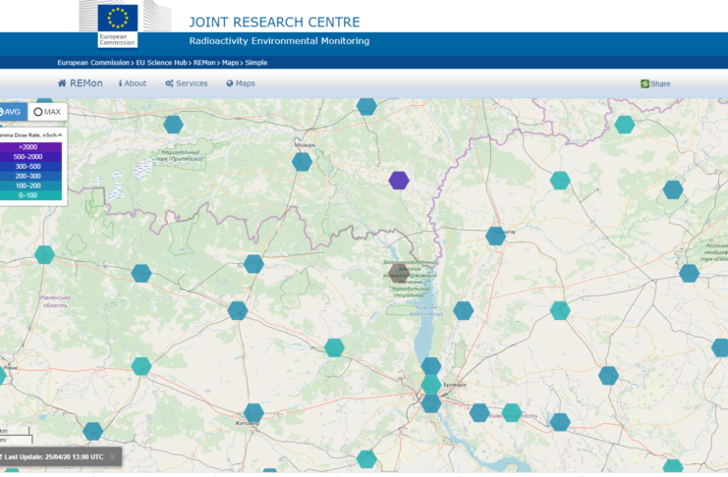The width and height of the screenshot is (728, 477).
Task: Click the JOINT RESEARCH CENTRE title
Action: (x=274, y=23)
